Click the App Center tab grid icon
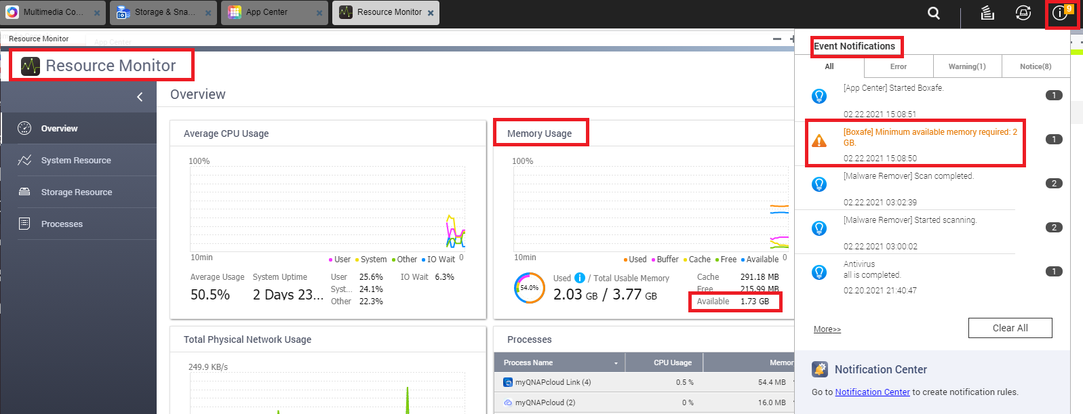1083x414 pixels. click(x=235, y=12)
